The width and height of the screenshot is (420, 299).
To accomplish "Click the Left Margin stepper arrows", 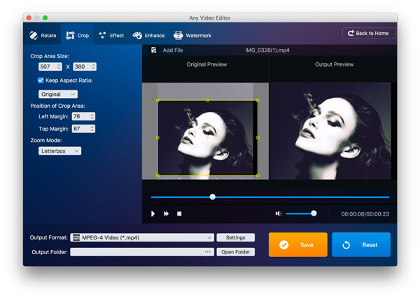I will [x=92, y=116].
